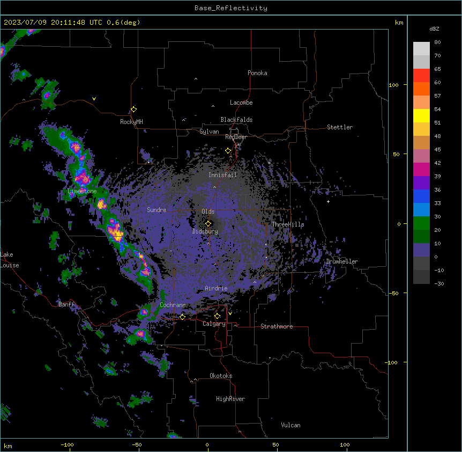Click the Strathmore town label
The height and width of the screenshot is (452, 462).
tap(277, 326)
